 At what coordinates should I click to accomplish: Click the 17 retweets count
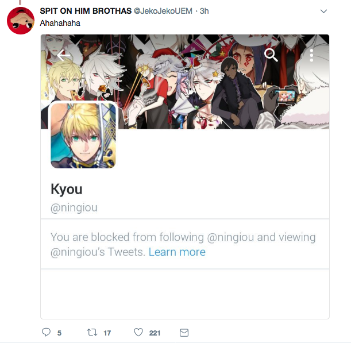107,333
